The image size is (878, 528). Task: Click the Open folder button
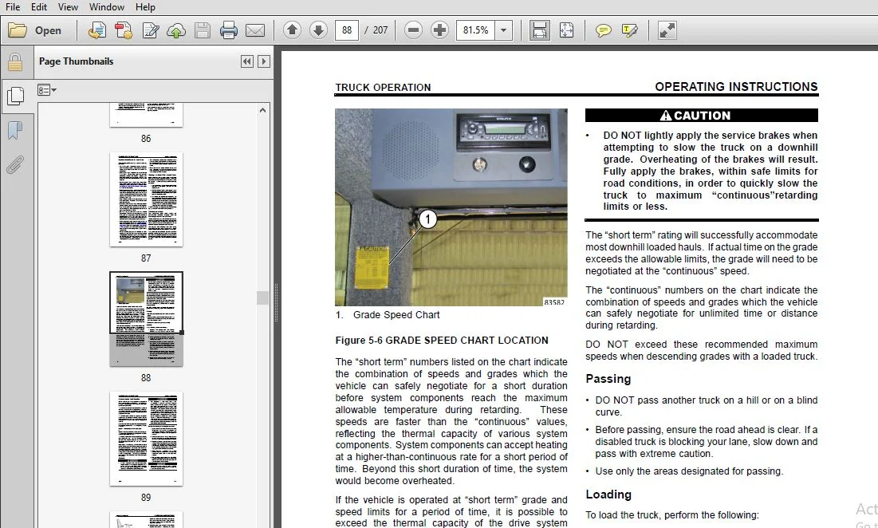[x=35, y=30]
